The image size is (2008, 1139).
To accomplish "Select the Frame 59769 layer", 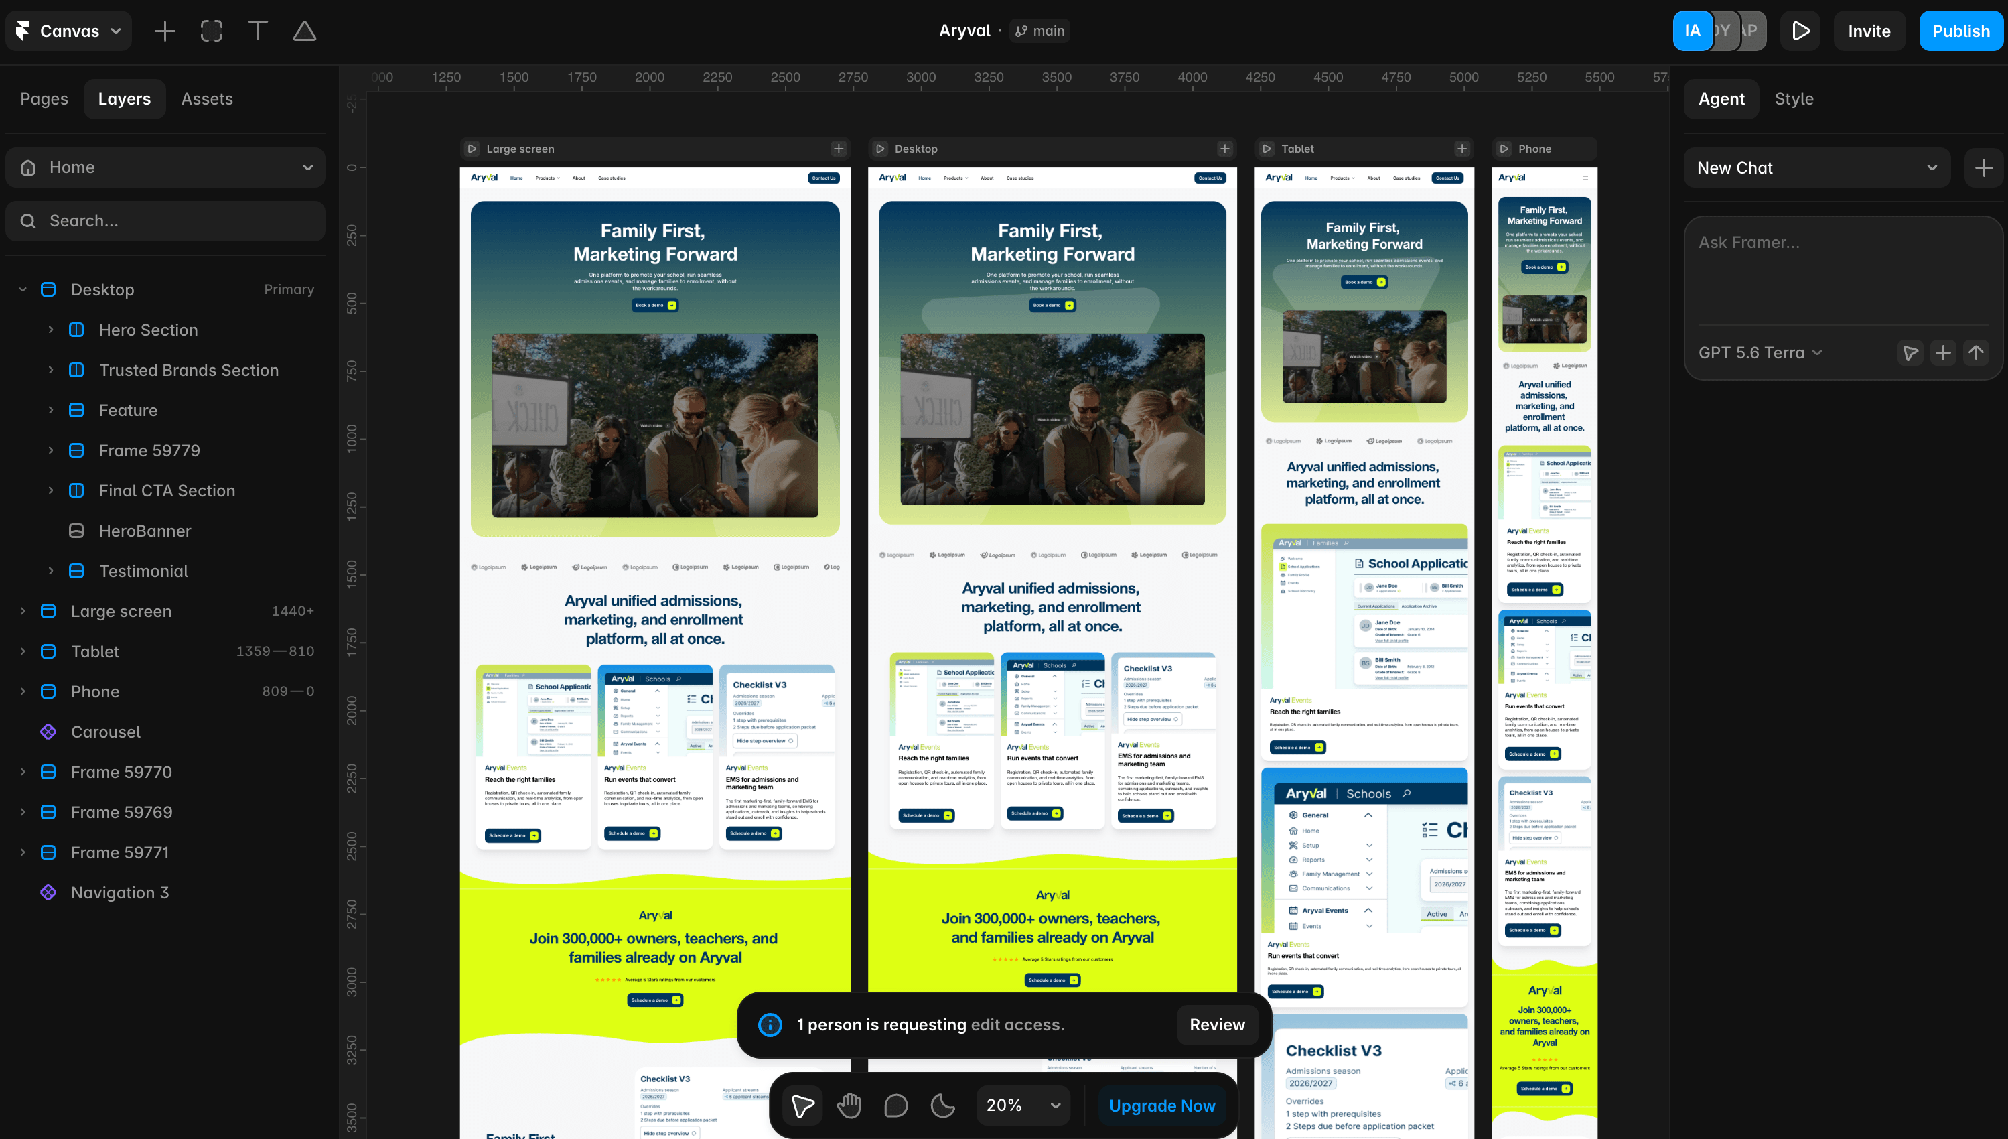I will point(165,812).
